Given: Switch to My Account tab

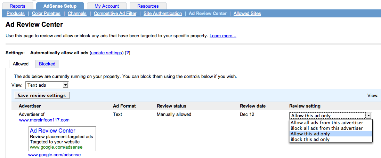Looking at the screenshot, I should (x=107, y=6).
